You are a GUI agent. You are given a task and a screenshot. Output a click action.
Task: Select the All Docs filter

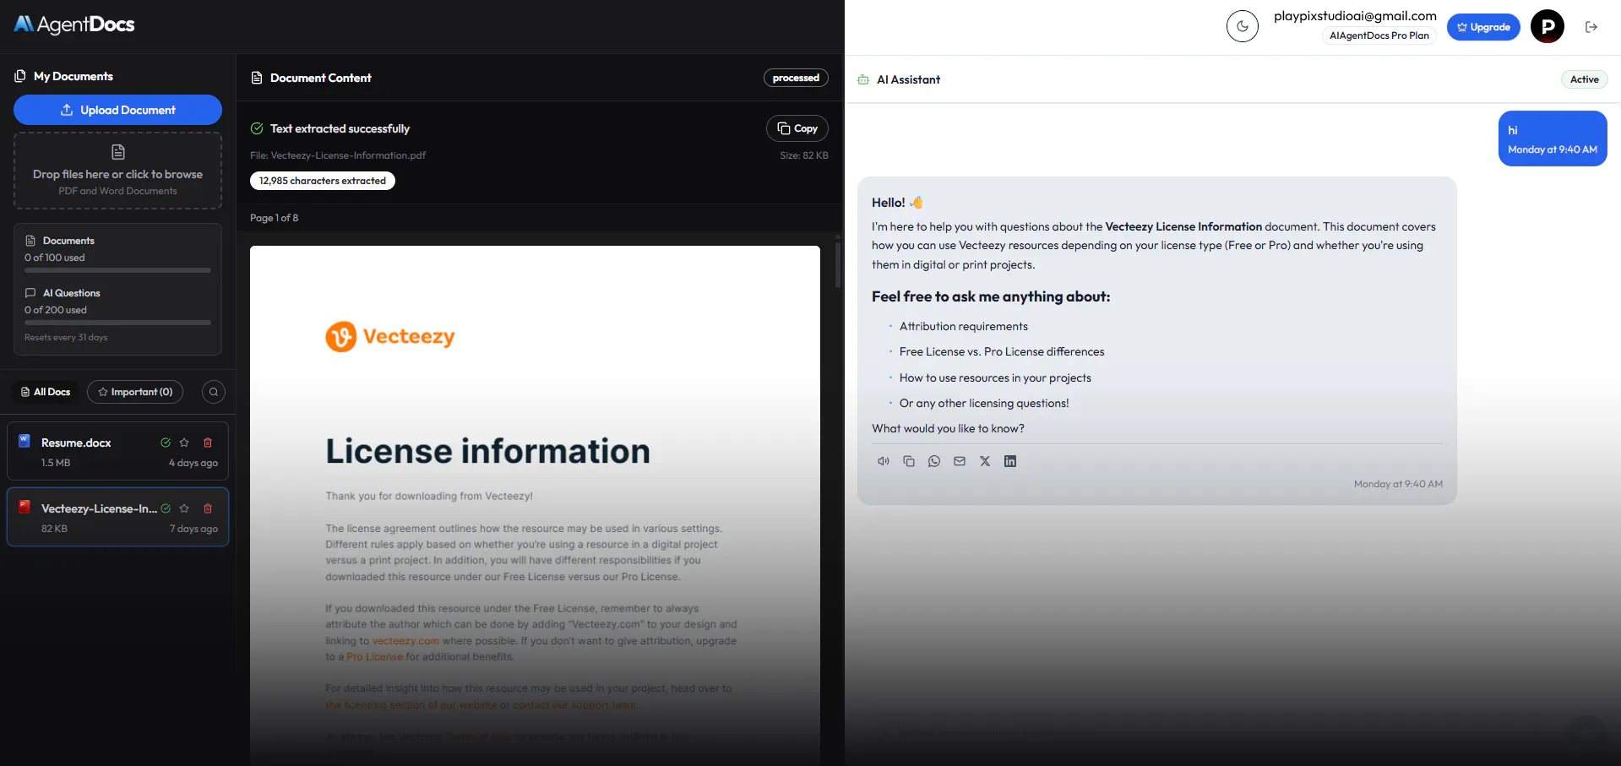pyautogui.click(x=46, y=392)
